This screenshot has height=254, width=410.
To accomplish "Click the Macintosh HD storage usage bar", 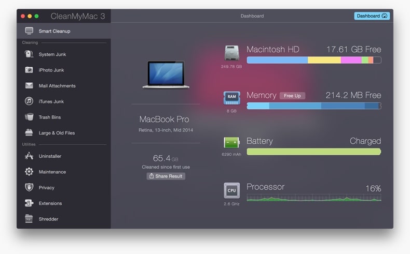I will (x=313, y=60).
